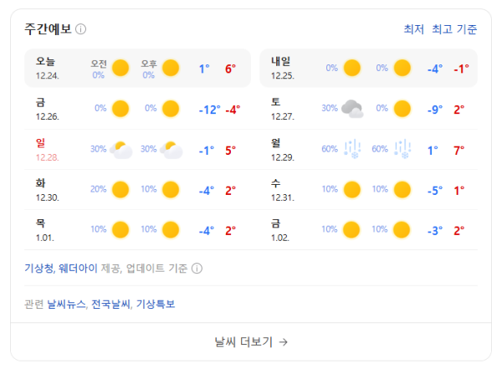Open the 기상청 provider link

tap(39, 269)
